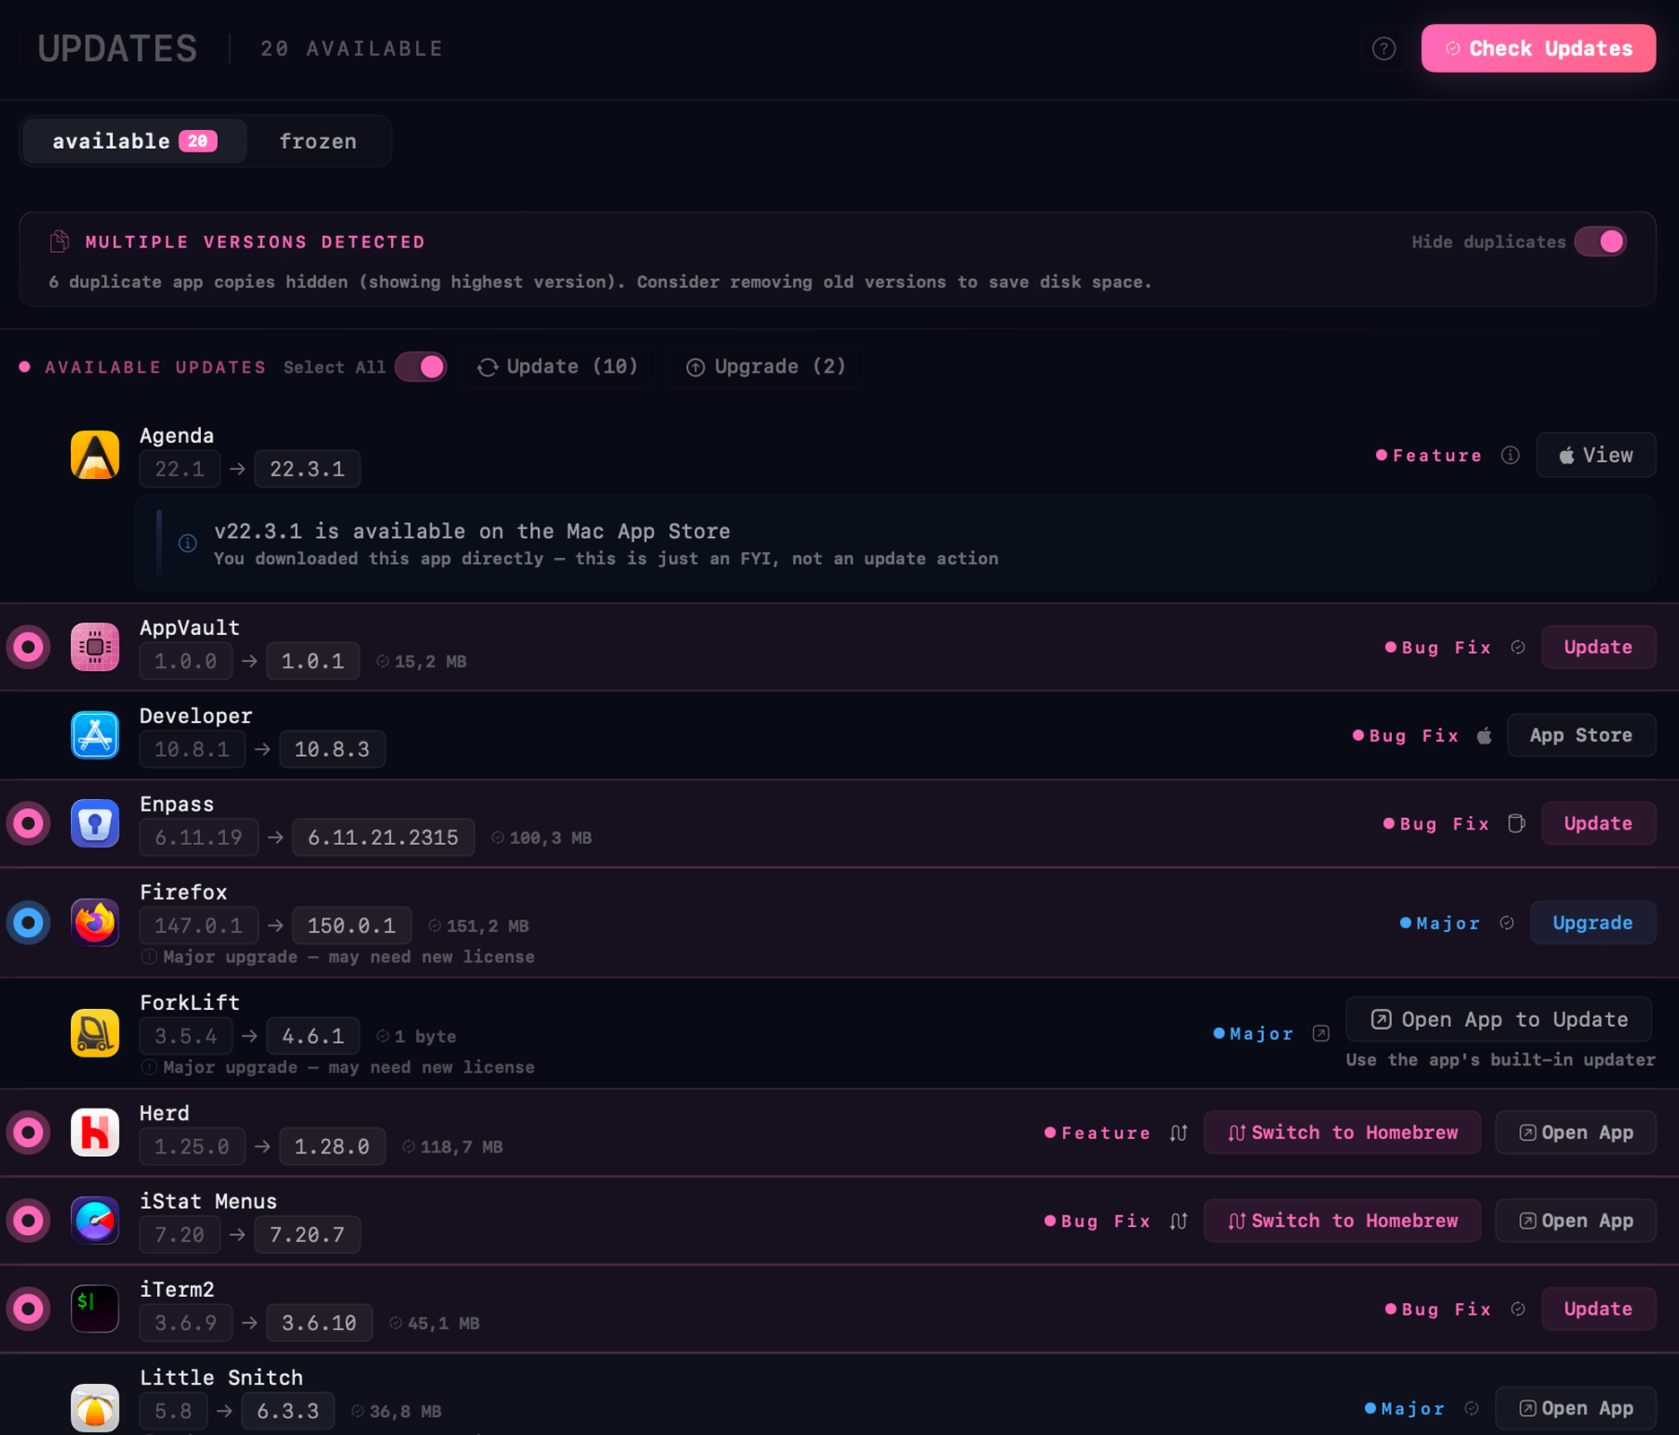The width and height of the screenshot is (1679, 1435).
Task: Click the source icon beside iTerm2 Bug Fix
Action: (1518, 1309)
